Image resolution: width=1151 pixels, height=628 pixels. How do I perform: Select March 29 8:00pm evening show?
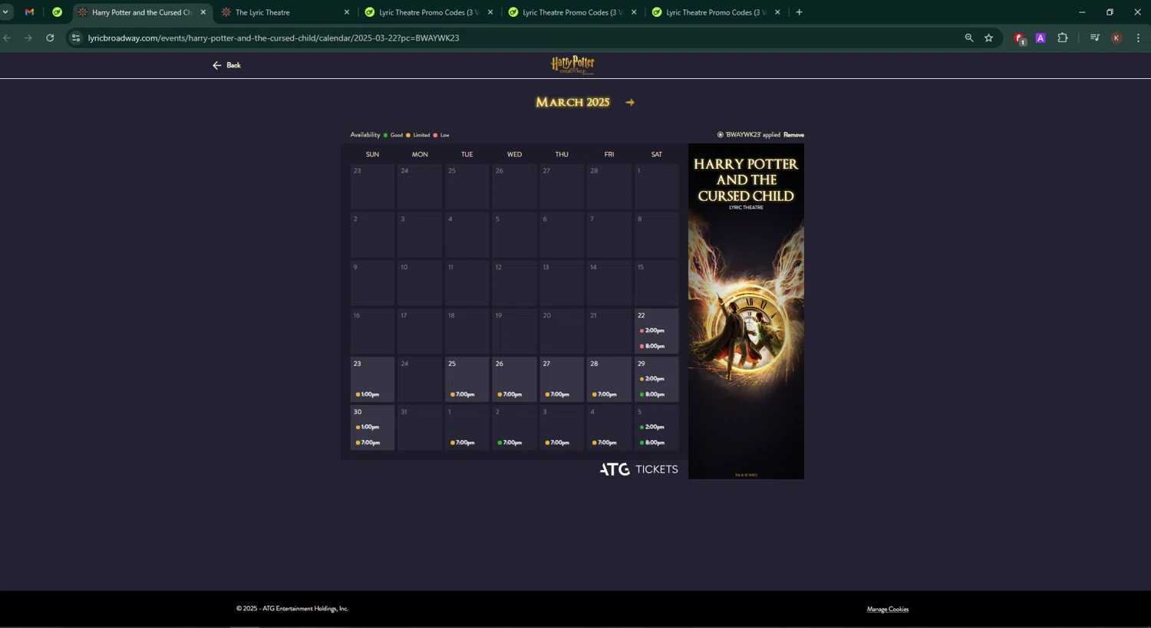652,394
